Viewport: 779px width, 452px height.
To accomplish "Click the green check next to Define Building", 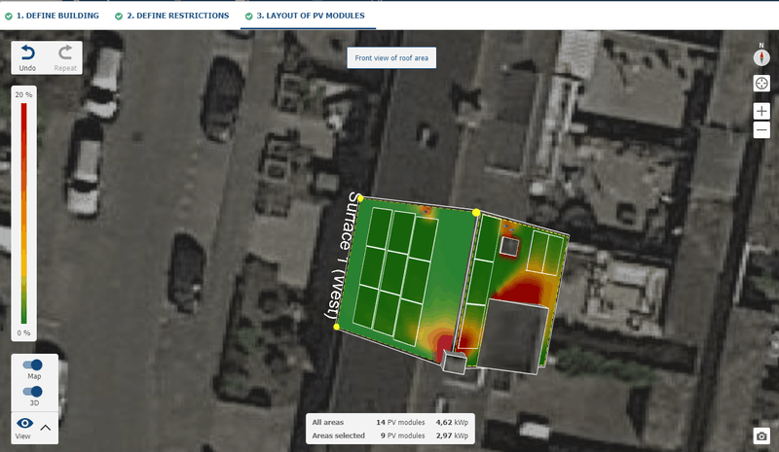I will (x=9, y=17).
